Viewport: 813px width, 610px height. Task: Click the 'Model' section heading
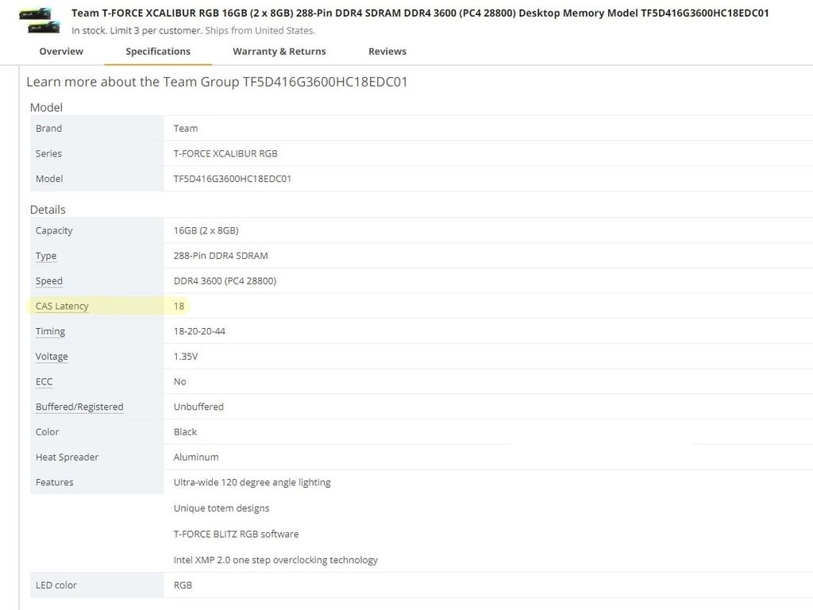46,107
